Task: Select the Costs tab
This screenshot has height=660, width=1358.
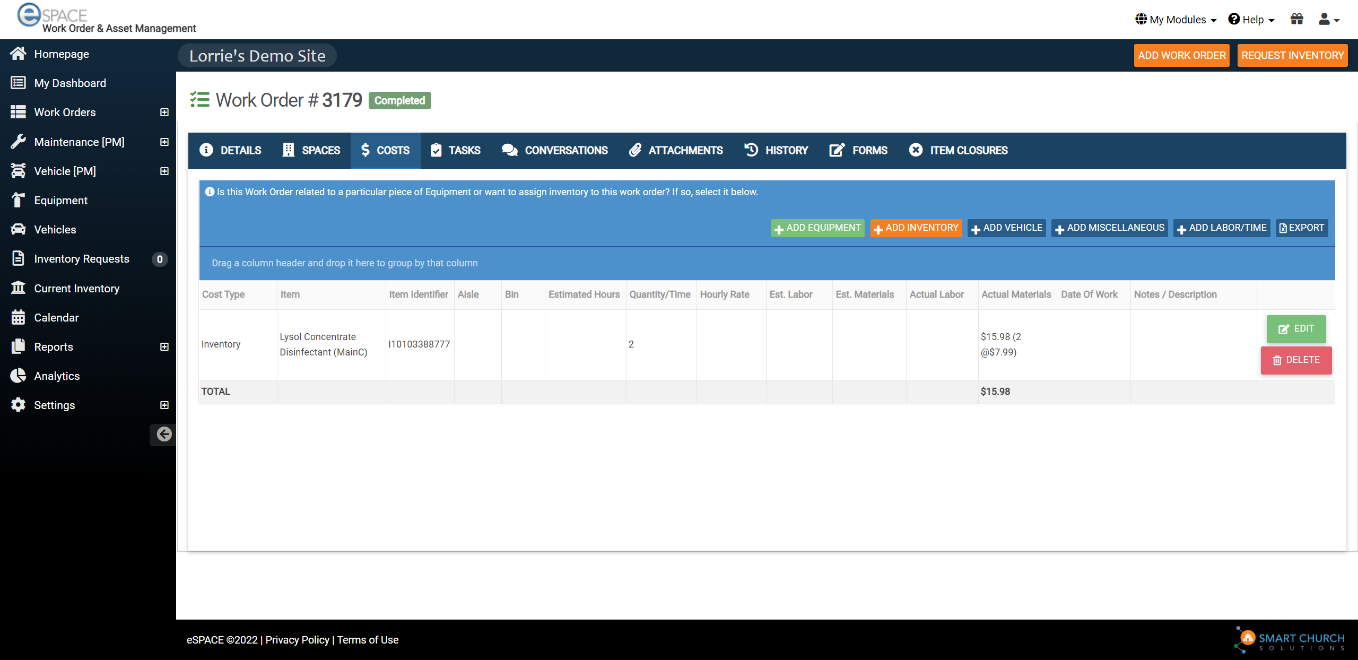Action: (385, 150)
